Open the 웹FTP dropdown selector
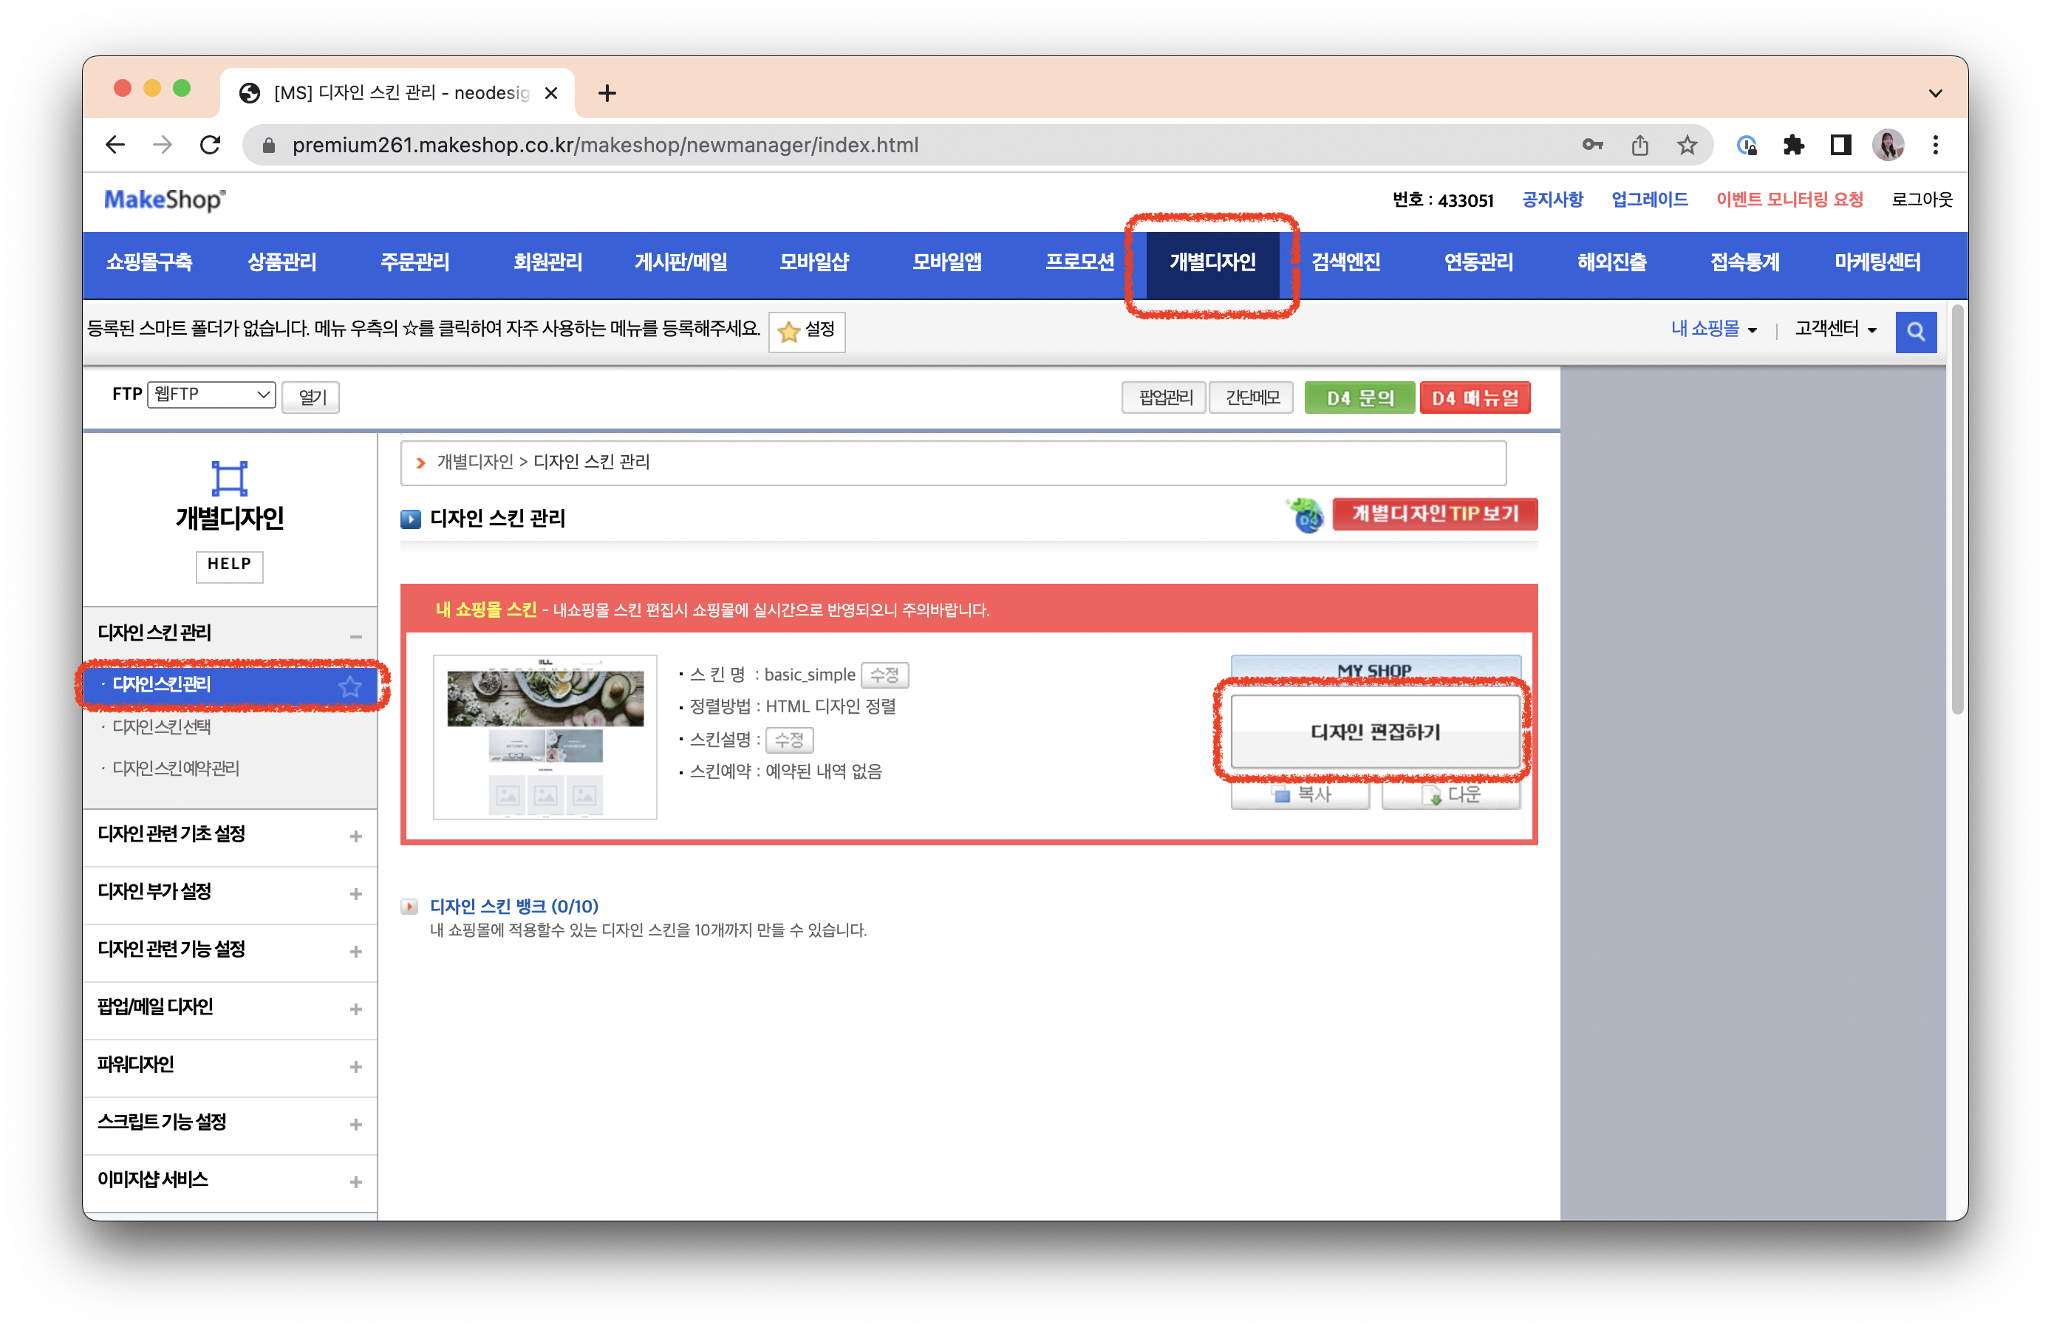The height and width of the screenshot is (1330, 2051). 211,395
